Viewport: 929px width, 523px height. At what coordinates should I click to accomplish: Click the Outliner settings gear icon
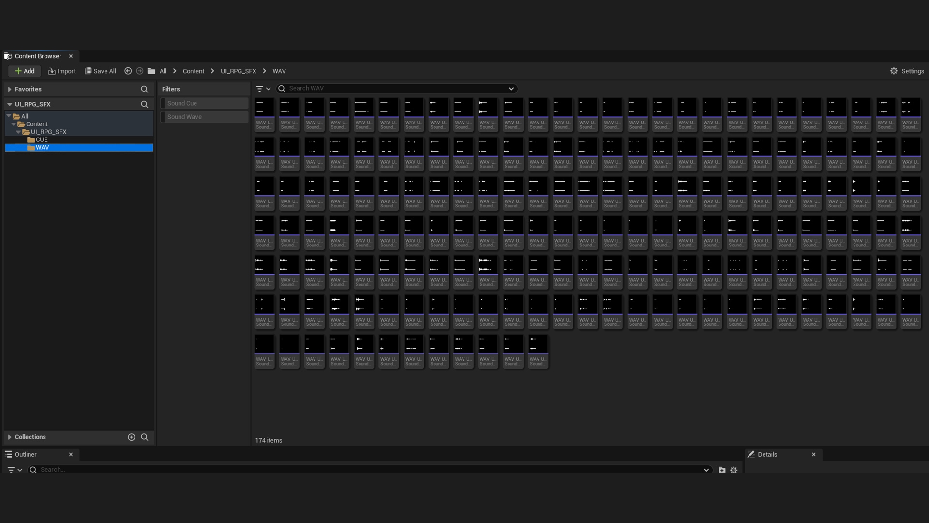coord(734,469)
